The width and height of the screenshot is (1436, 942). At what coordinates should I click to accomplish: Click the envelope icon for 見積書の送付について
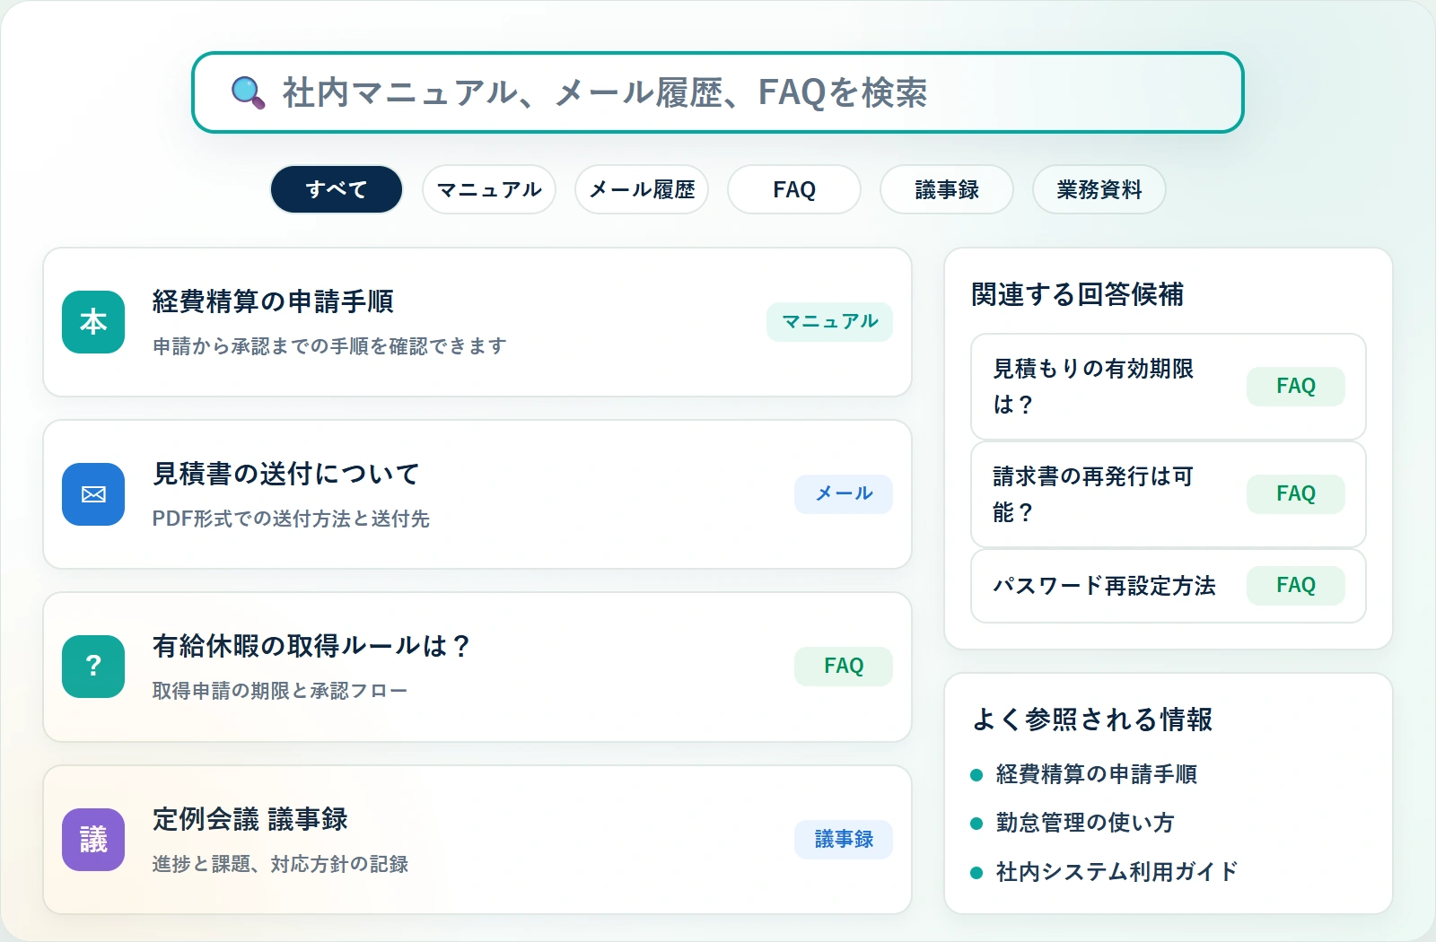tap(93, 494)
